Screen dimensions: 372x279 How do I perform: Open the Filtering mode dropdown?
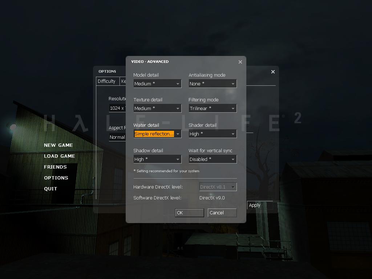click(213, 108)
